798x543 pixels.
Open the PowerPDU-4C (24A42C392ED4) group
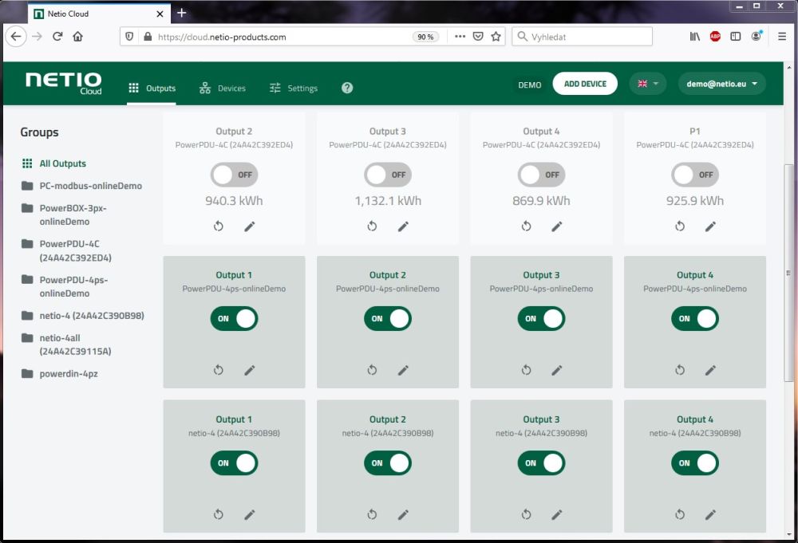point(66,250)
